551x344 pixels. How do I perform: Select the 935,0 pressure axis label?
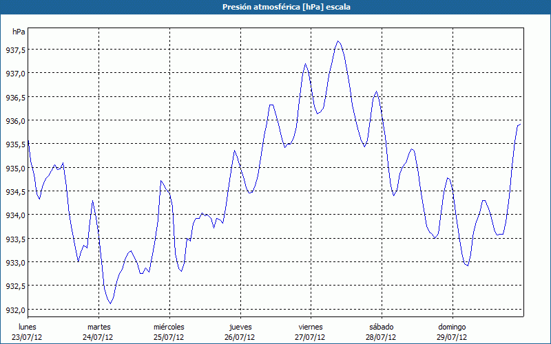(15, 168)
